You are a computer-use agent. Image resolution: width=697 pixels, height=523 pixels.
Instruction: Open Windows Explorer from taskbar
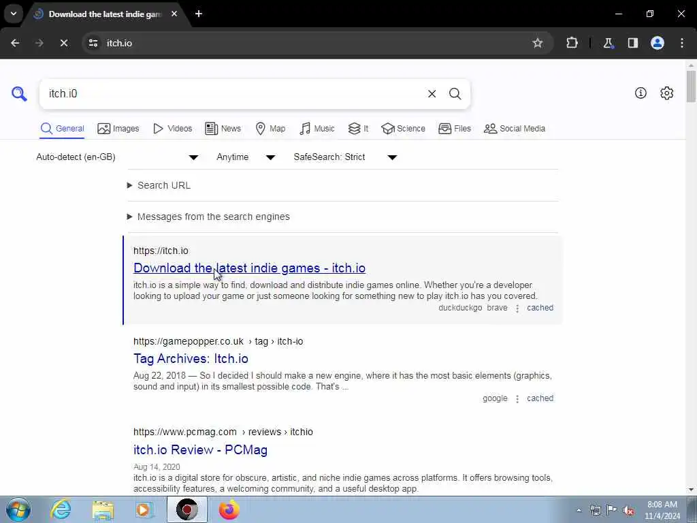(x=103, y=510)
